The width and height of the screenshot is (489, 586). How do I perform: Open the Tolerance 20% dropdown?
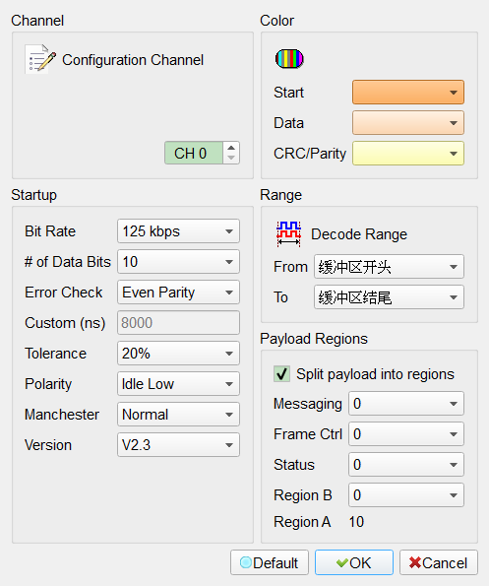178,354
